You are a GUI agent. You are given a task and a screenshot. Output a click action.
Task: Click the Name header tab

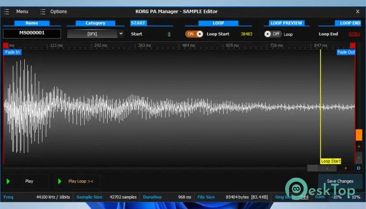click(32, 23)
